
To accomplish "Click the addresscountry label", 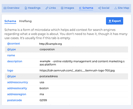I will 18,82.
